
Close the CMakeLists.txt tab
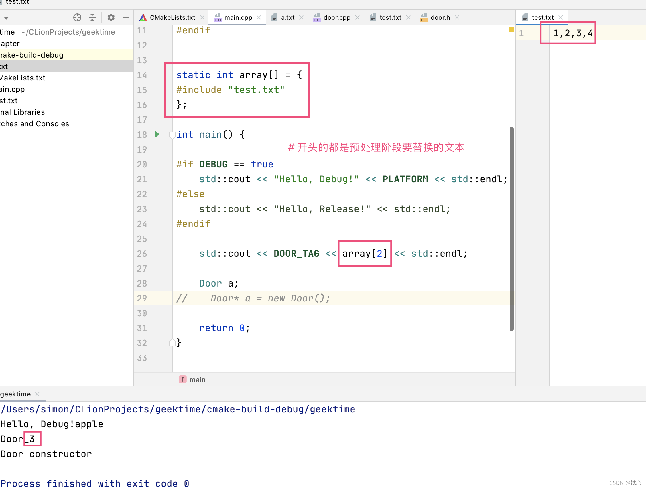(x=202, y=17)
